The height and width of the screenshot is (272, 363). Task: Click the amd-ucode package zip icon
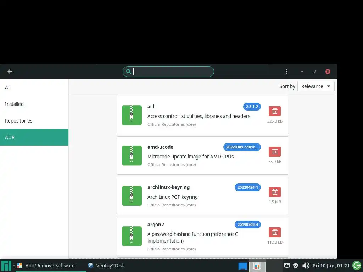[132, 155]
